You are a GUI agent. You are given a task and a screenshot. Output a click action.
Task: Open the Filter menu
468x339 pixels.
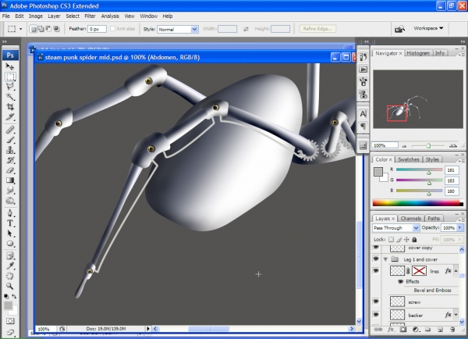90,16
